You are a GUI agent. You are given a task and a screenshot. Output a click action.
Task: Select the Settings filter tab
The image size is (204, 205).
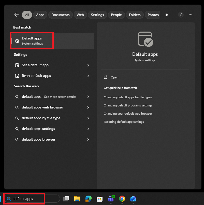tap(97, 15)
